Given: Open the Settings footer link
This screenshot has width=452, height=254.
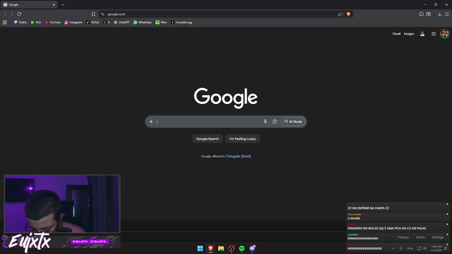Looking at the screenshot, I should click(x=438, y=237).
